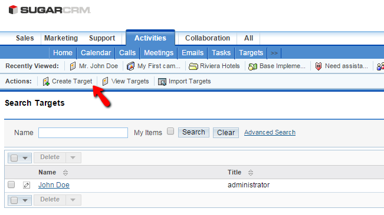This screenshot has height=215, width=384.
Task: Click the Import Targets icon
Action: coord(162,82)
